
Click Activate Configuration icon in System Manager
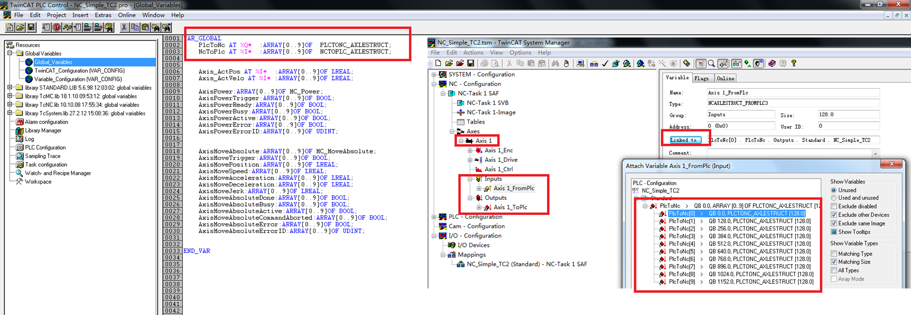click(x=616, y=63)
